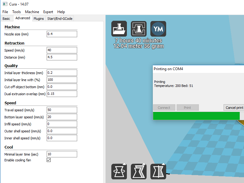Switch to the Advanced tab
244x183 pixels.
(23, 18)
